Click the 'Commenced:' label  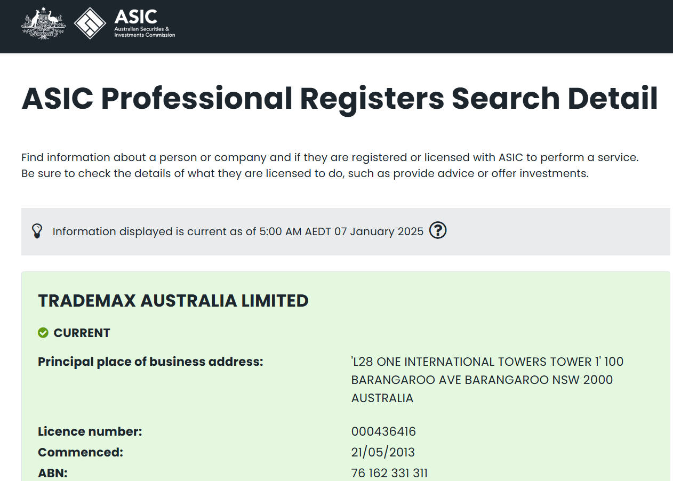(81, 452)
